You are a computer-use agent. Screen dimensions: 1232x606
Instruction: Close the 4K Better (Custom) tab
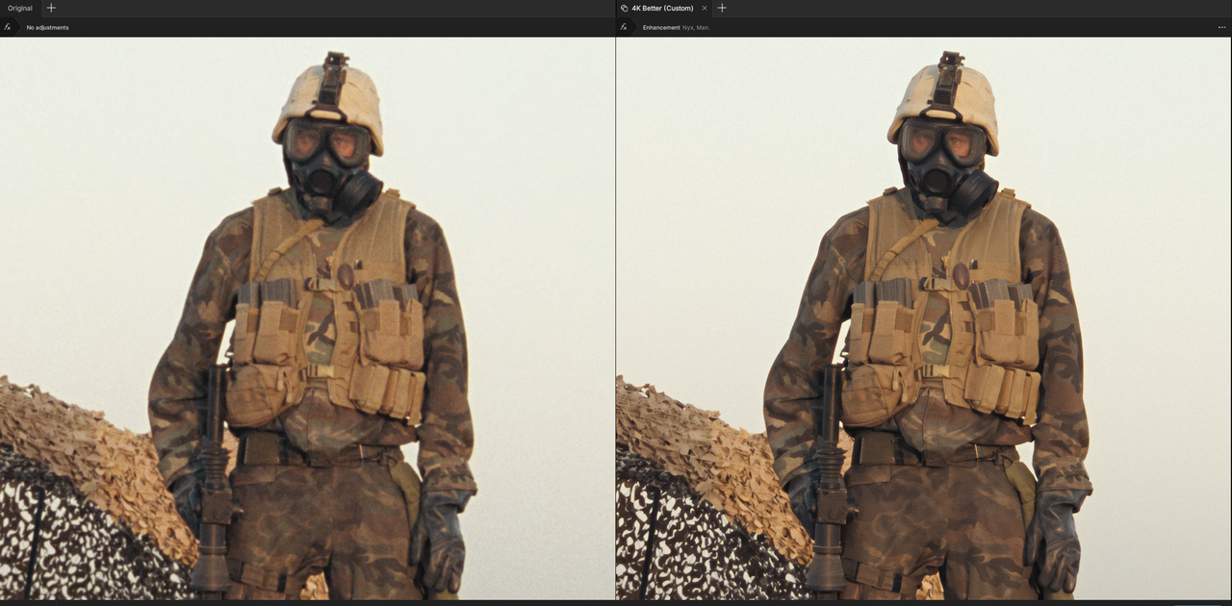click(x=705, y=8)
